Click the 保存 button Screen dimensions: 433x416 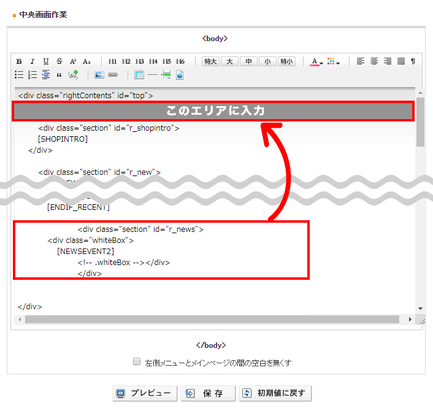[x=208, y=393]
